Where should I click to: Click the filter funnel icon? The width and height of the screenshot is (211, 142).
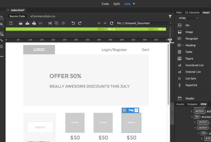tap(170, 16)
